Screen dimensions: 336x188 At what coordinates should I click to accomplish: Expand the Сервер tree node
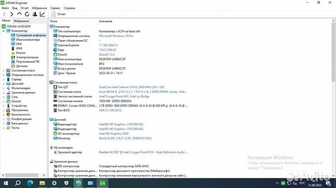click(3, 79)
